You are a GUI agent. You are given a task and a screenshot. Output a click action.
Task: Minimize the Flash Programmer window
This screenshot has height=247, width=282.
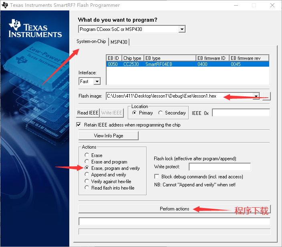(x=236, y=5)
